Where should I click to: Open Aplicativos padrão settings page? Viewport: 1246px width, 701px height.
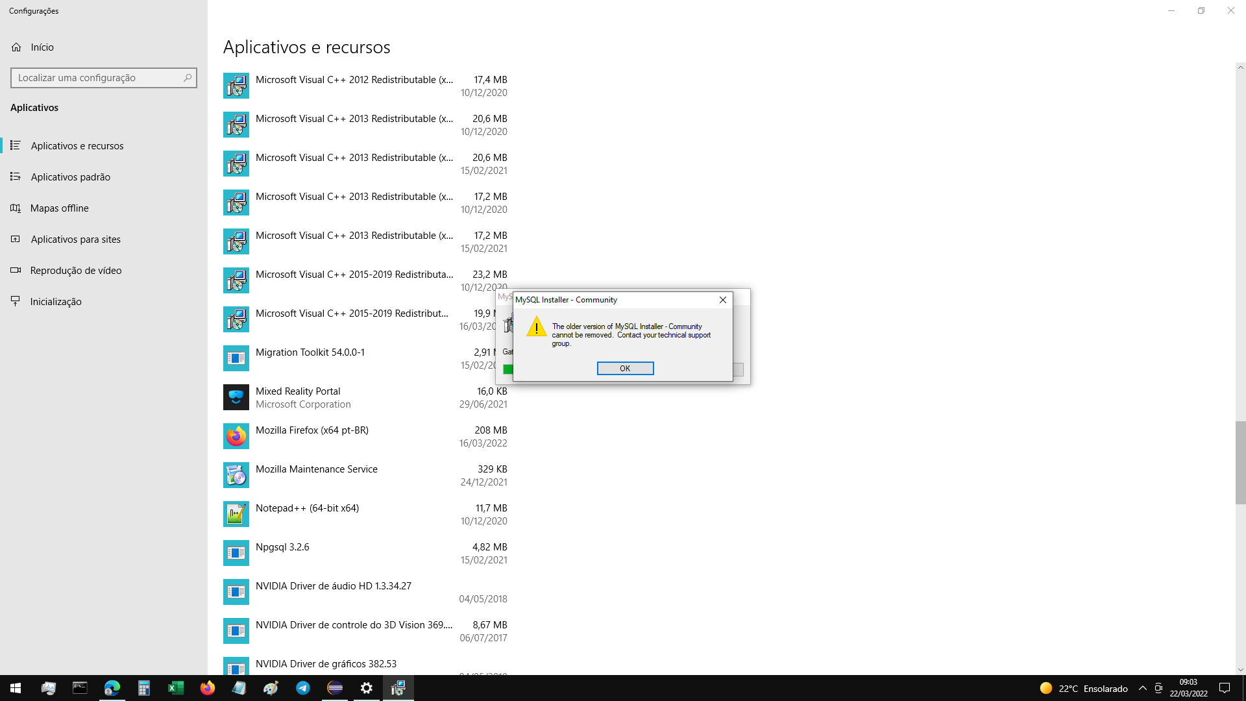71,177
